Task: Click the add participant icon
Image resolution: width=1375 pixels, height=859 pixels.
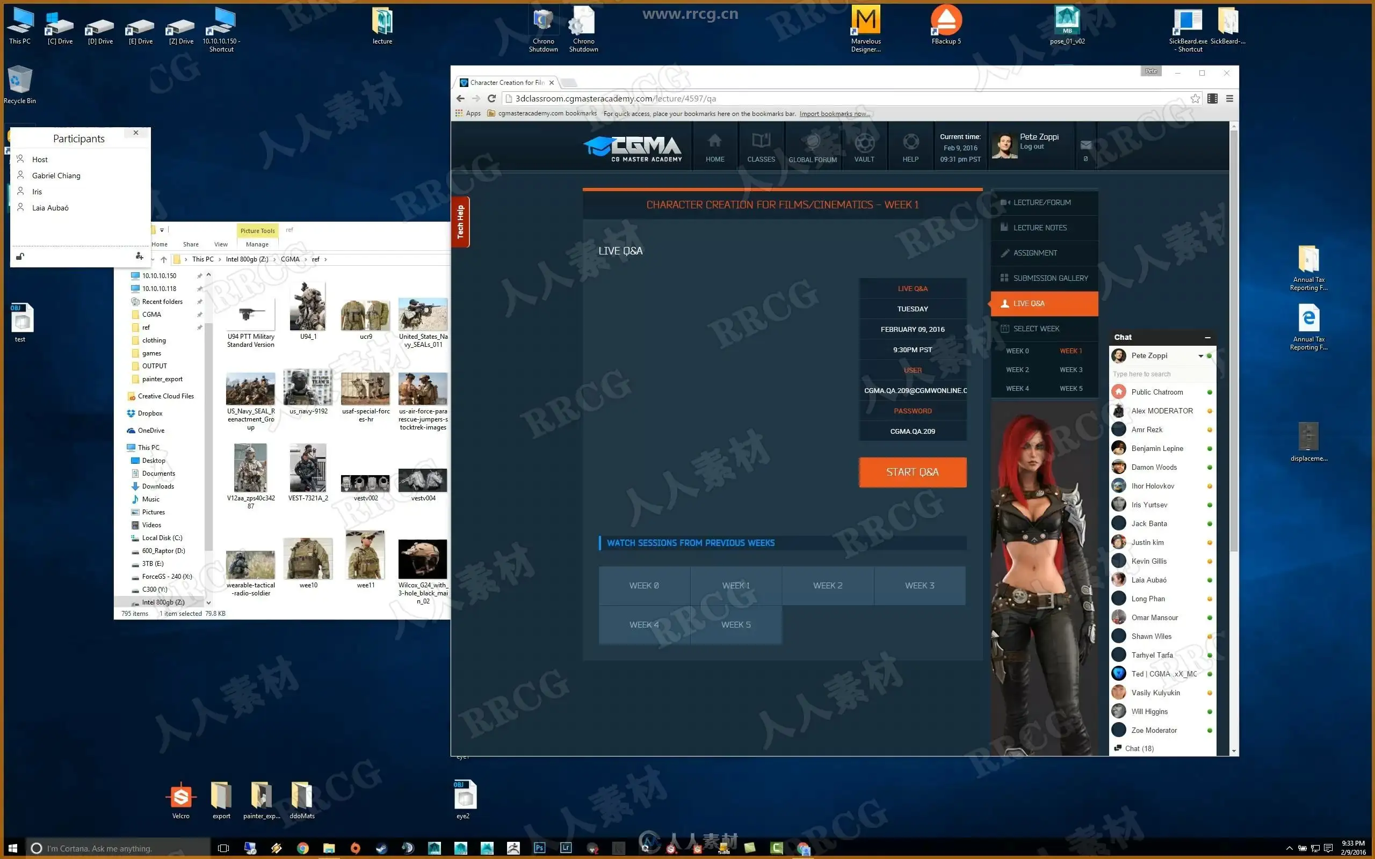Action: click(139, 256)
